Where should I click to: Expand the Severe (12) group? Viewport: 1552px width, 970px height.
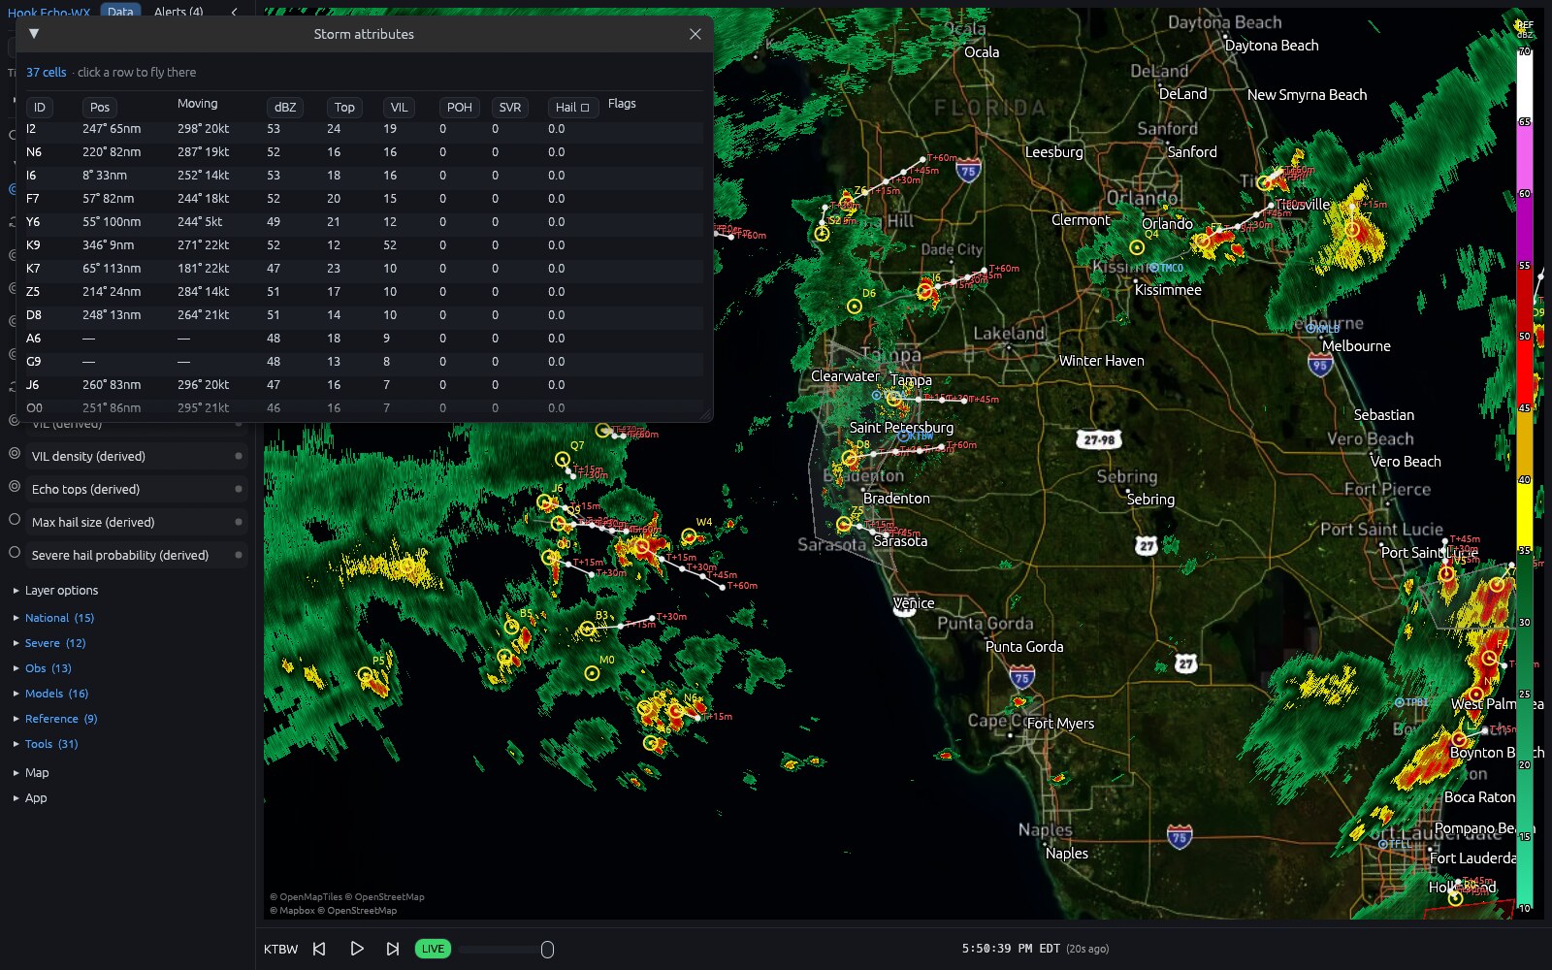coord(49,643)
